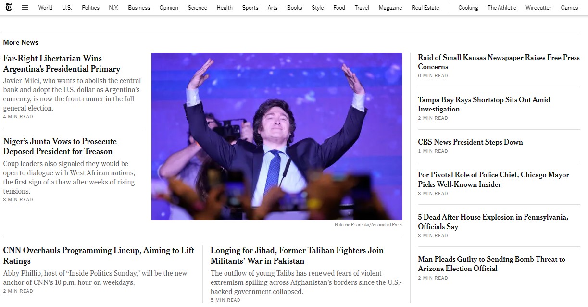Read CBS News President Steps Down
The width and height of the screenshot is (588, 307).
click(470, 142)
